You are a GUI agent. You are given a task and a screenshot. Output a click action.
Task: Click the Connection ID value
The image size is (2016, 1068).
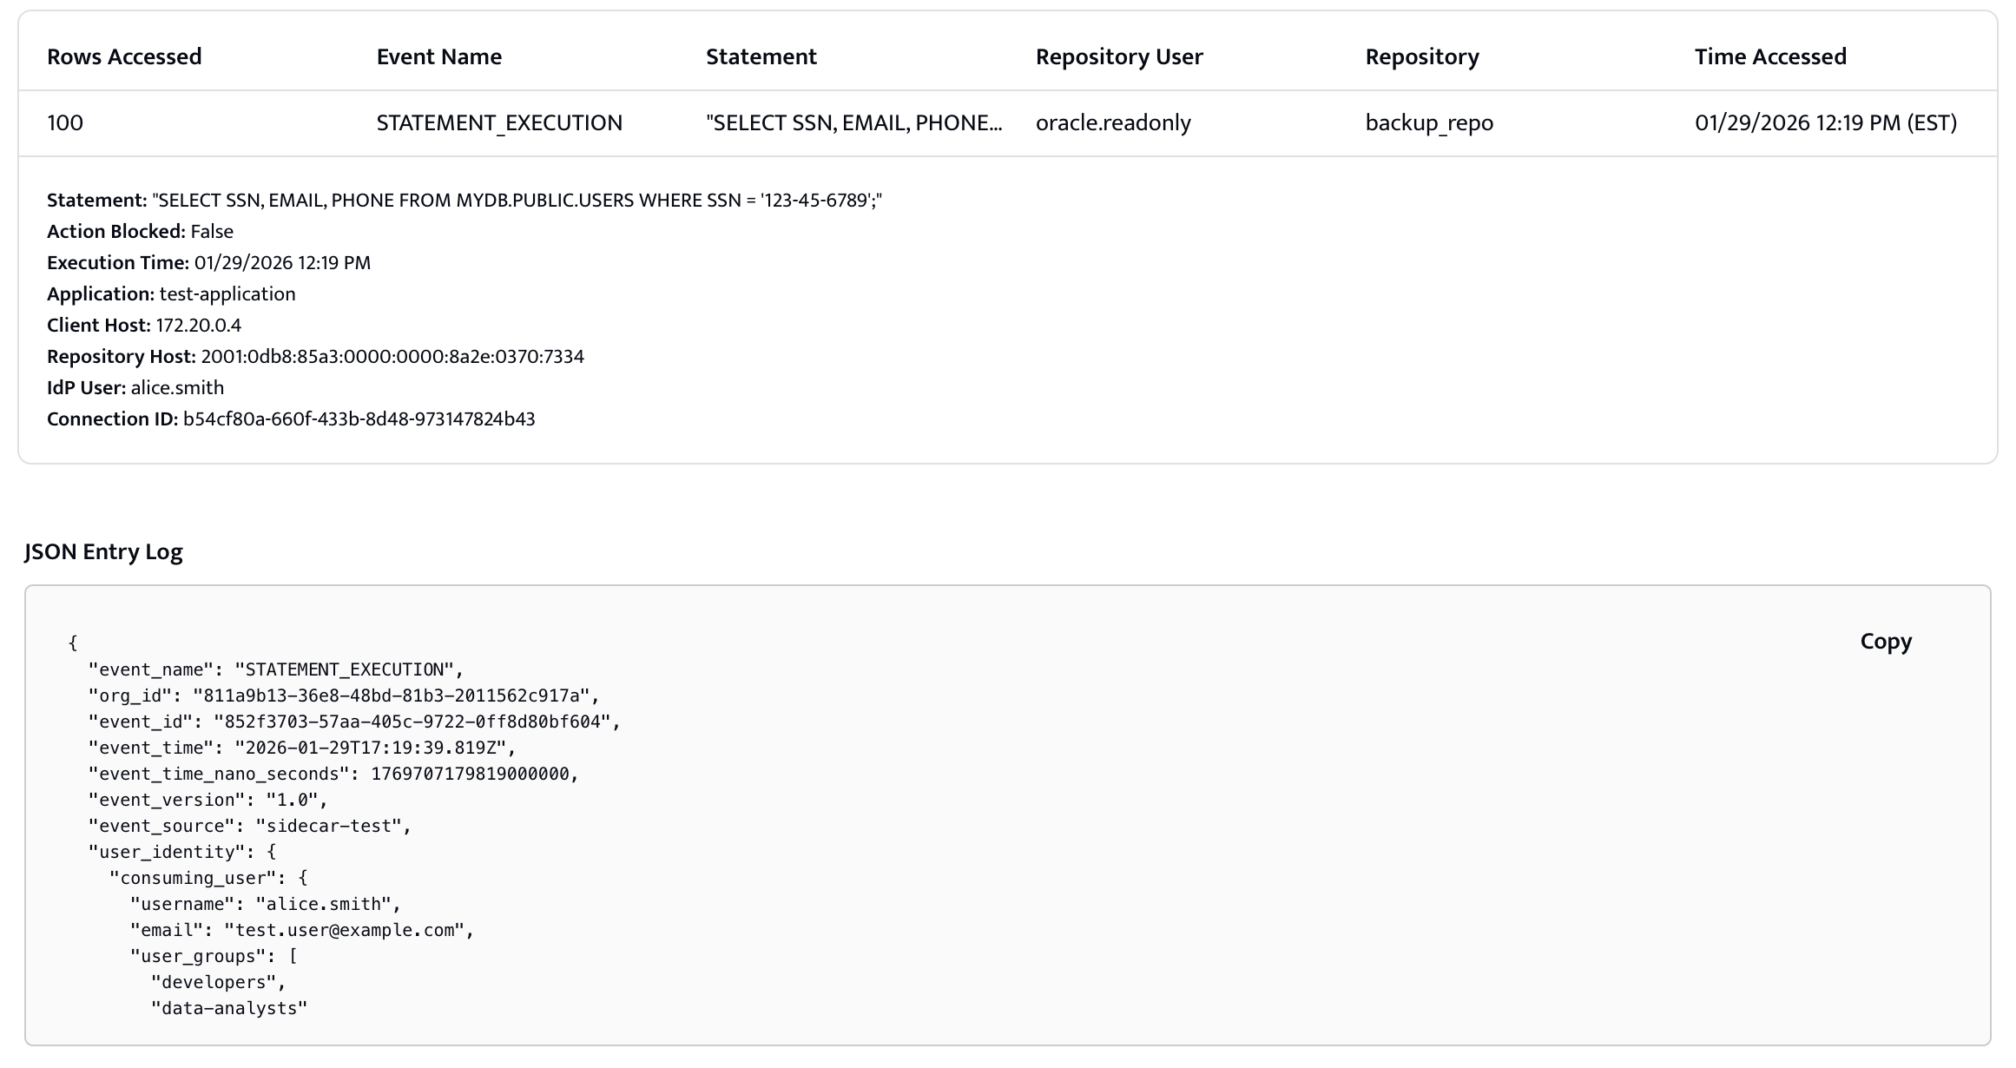point(359,419)
